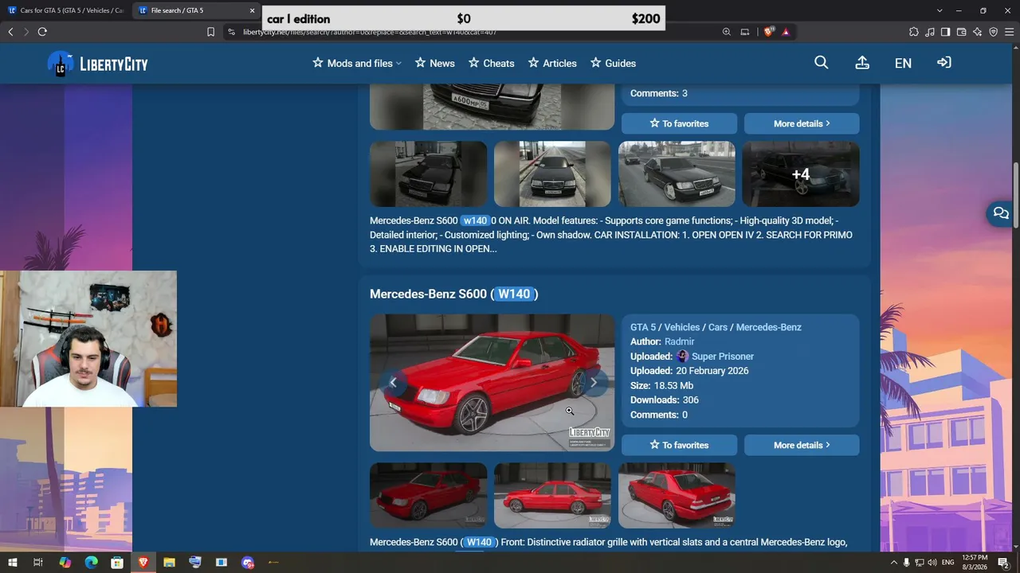The width and height of the screenshot is (1020, 573).
Task: Switch to Brave browser on the taskbar
Action: tap(143, 563)
